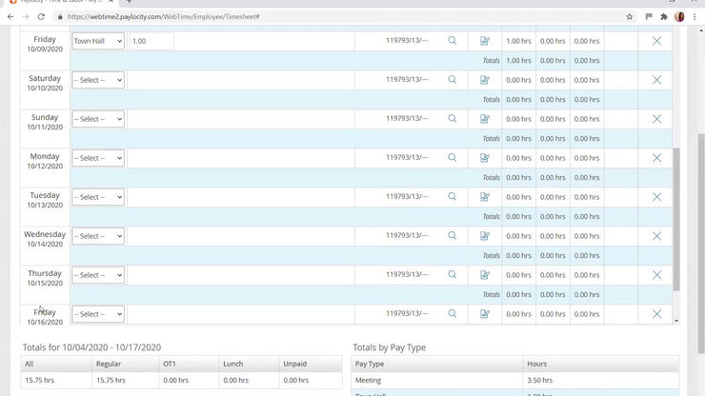Open the Chrome profile avatar
The image size is (705, 396).
pos(679,16)
